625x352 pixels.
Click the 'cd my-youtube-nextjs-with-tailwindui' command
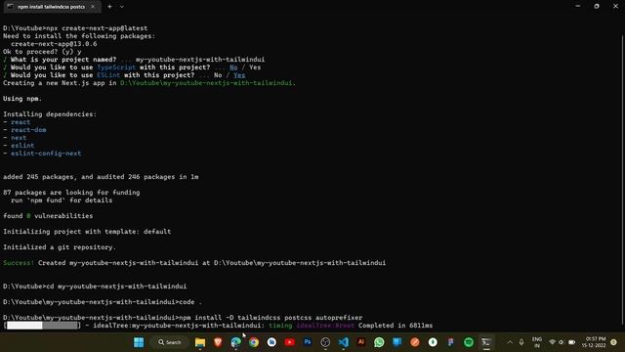pos(116,286)
